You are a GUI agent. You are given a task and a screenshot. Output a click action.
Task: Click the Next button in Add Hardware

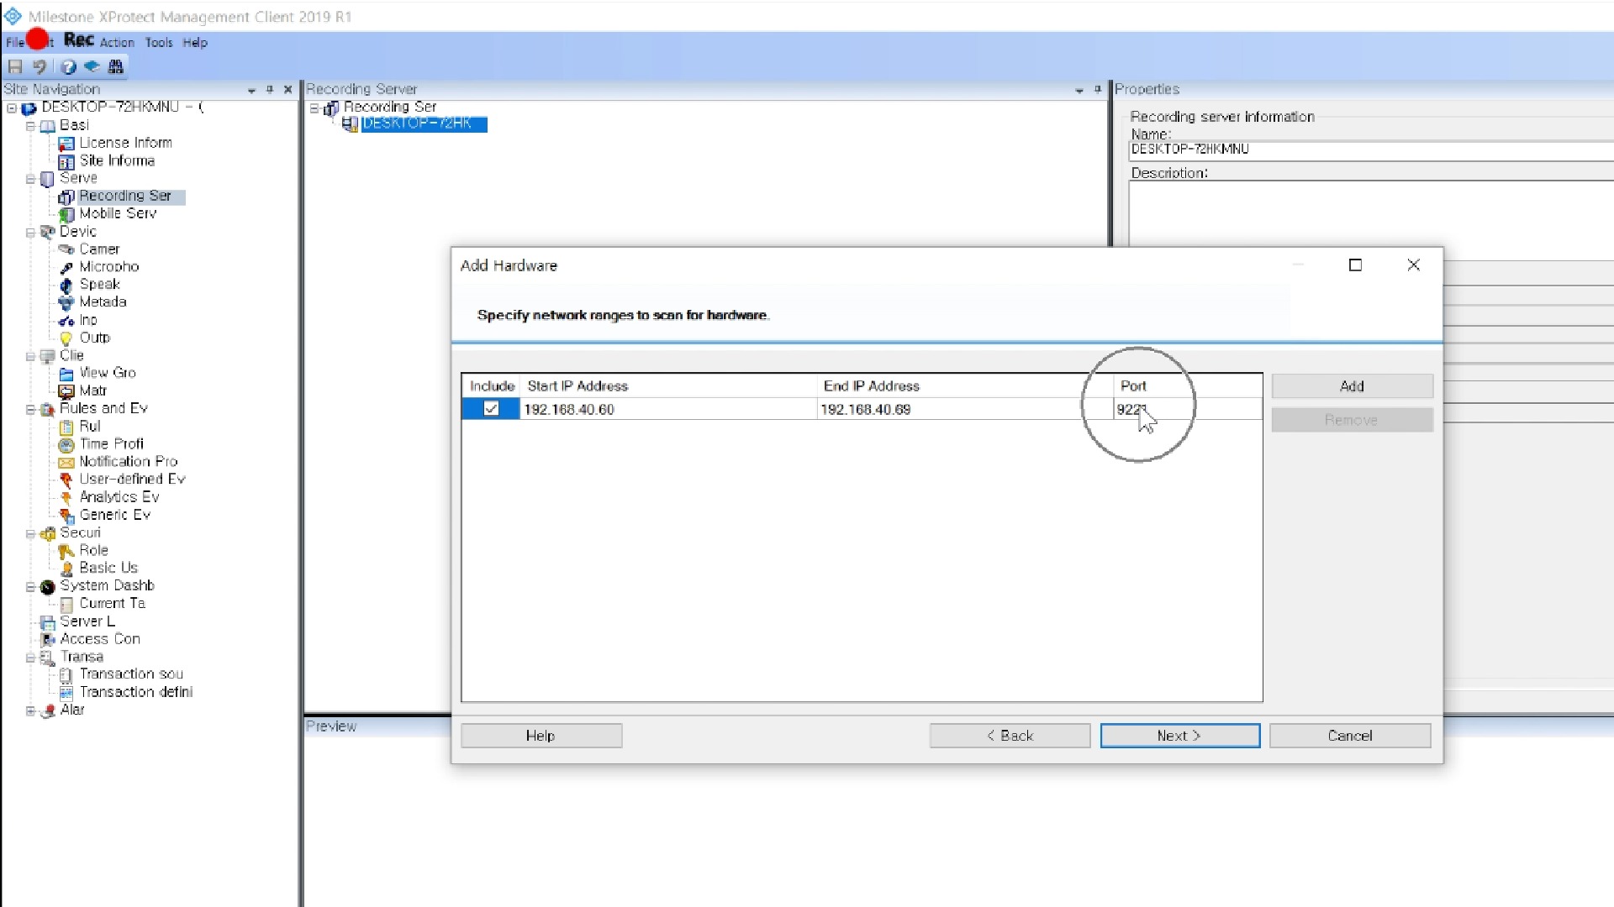point(1179,736)
